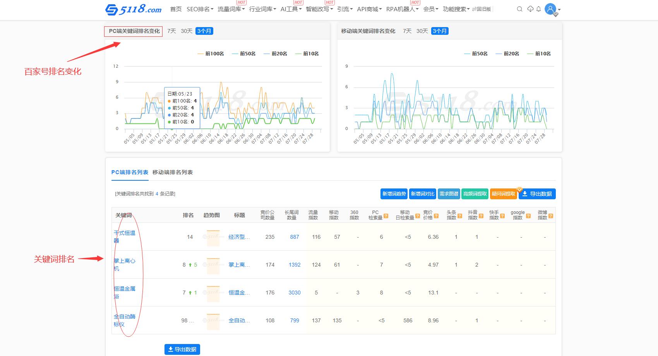The width and height of the screenshot is (658, 356).
Task: Click the 5118.com logo
Action: pyautogui.click(x=134, y=9)
